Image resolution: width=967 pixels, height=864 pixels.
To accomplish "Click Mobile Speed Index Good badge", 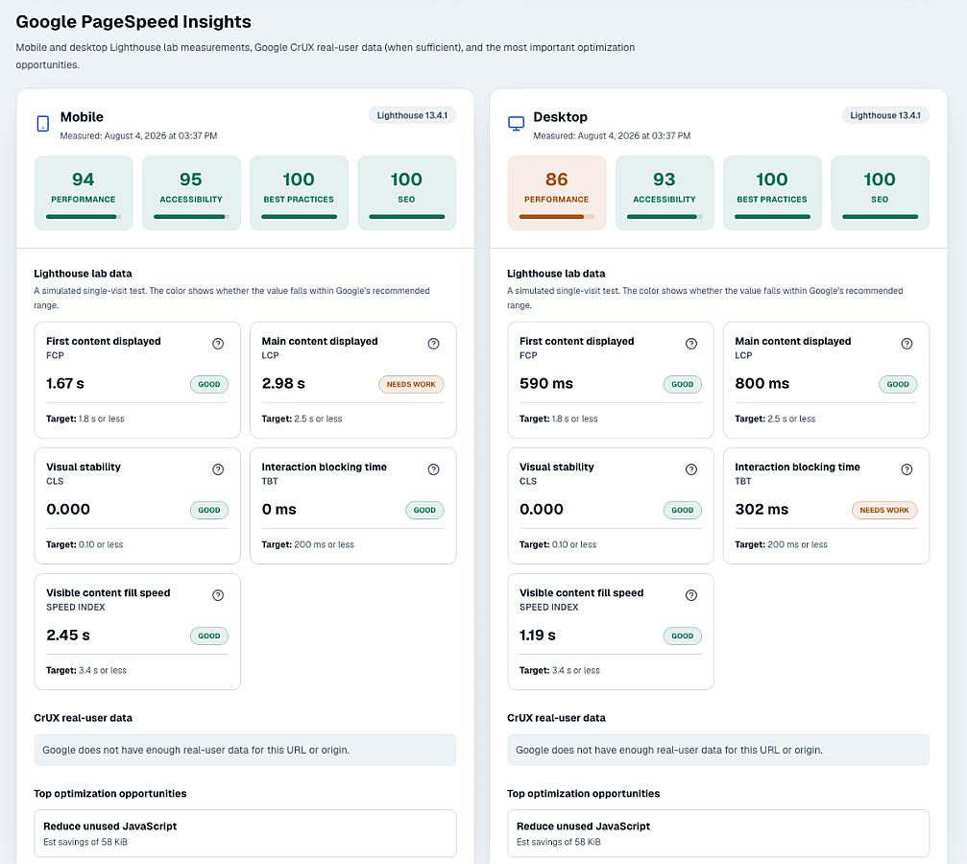I will [209, 636].
